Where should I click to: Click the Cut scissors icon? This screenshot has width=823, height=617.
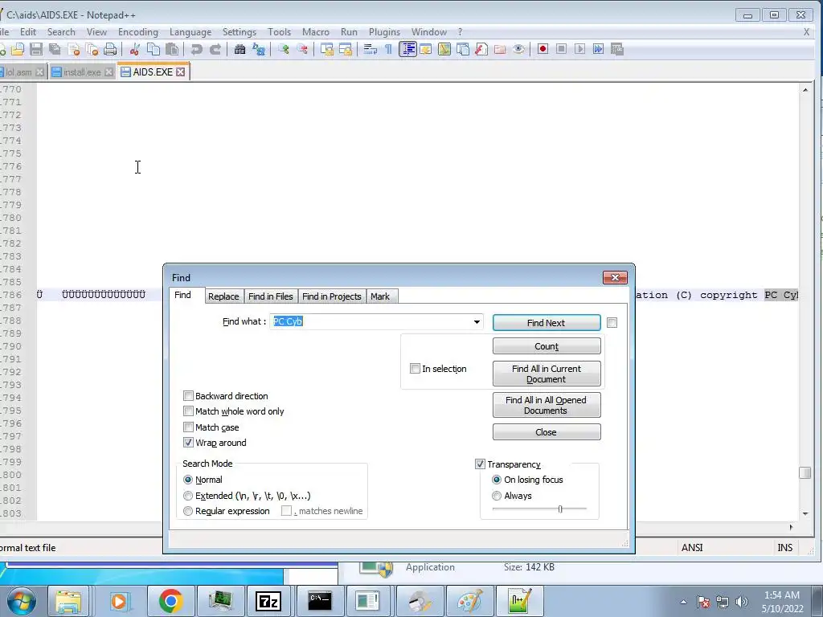pyautogui.click(x=135, y=49)
